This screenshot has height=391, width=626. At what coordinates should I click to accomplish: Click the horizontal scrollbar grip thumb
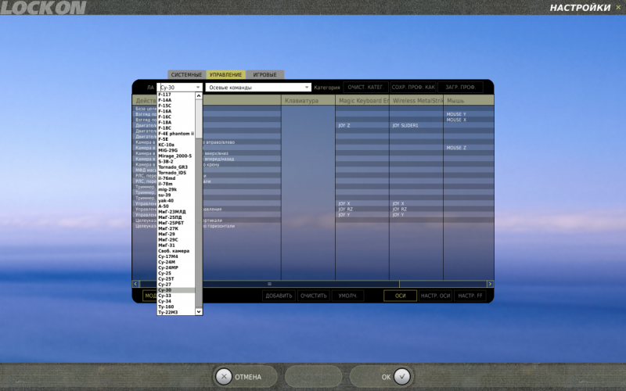click(x=269, y=284)
